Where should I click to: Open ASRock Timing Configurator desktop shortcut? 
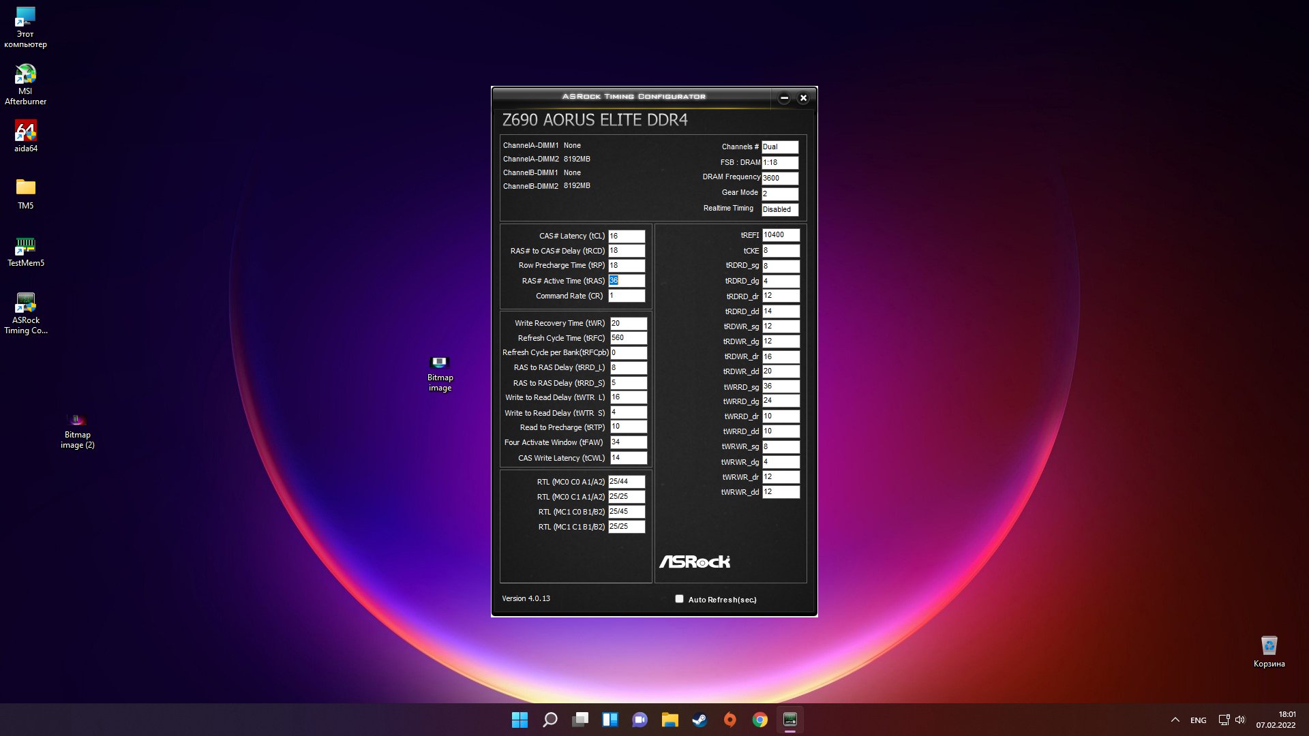(25, 303)
